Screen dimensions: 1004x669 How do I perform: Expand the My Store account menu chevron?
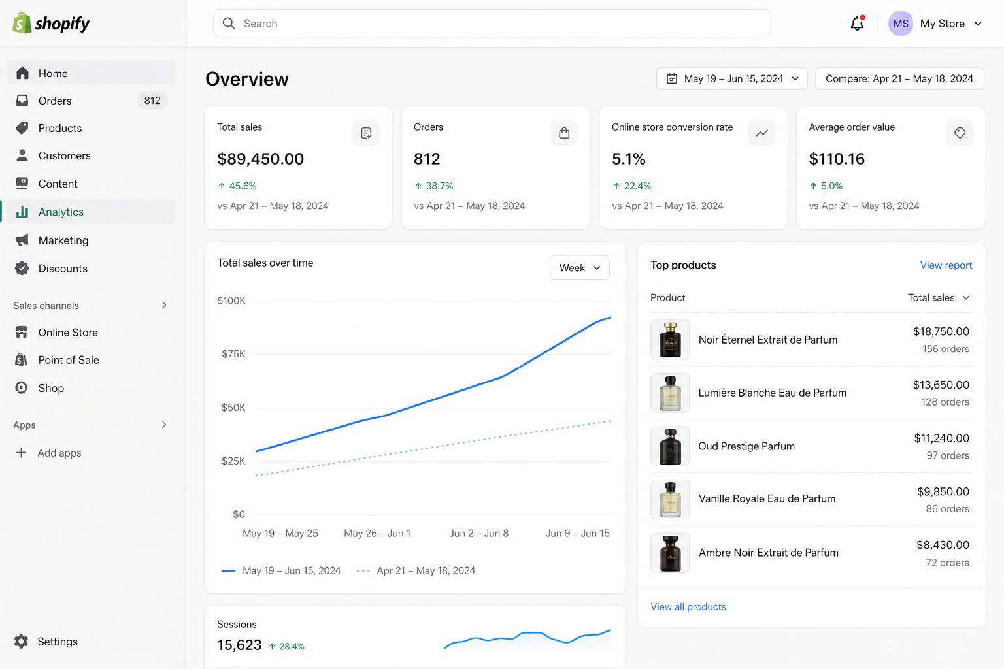pos(978,24)
